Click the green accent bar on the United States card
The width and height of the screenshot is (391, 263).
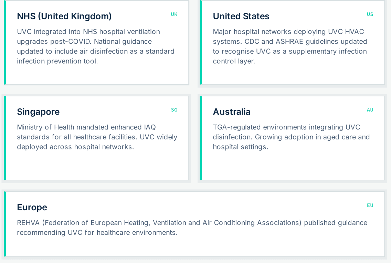click(x=201, y=42)
